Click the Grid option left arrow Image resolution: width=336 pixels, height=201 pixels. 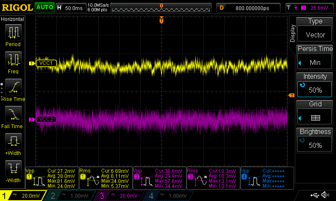click(x=299, y=118)
